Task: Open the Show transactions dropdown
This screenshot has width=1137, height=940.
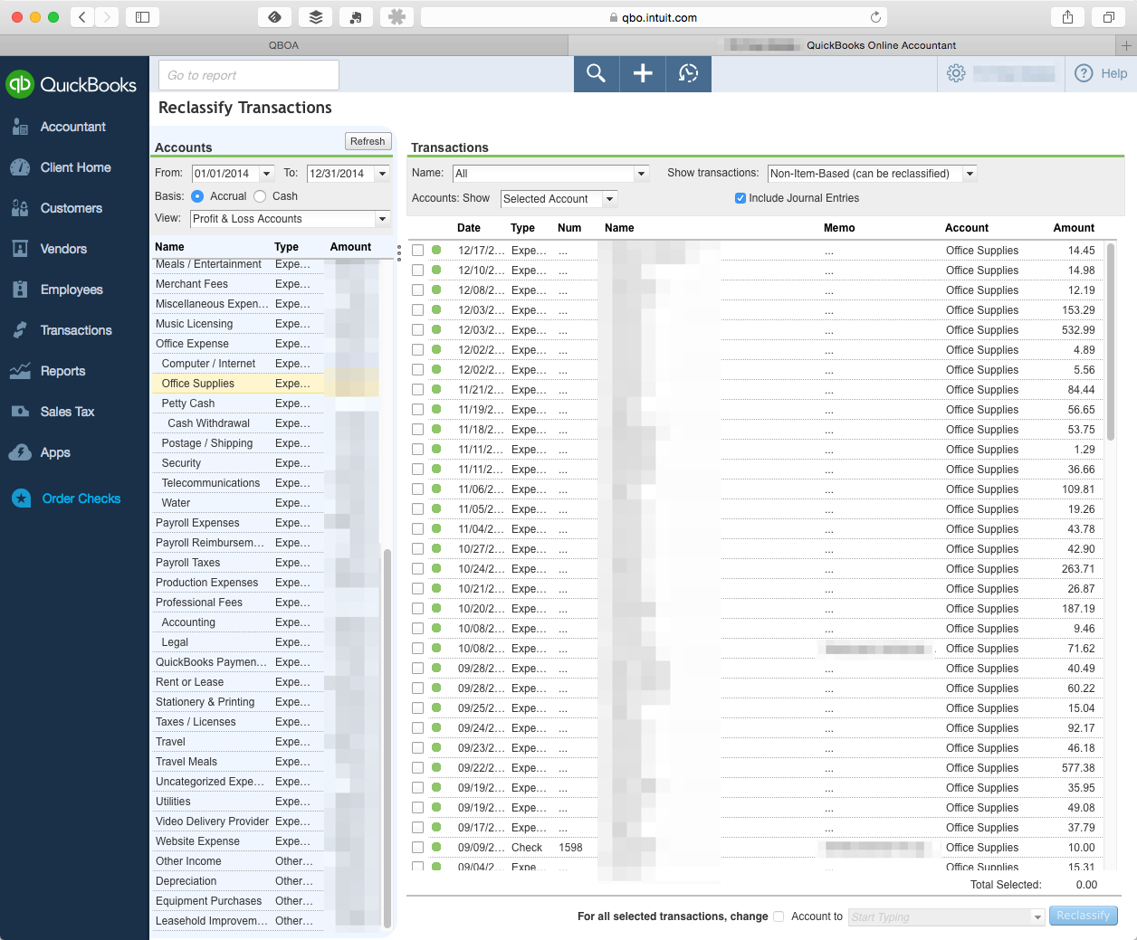Action: [x=970, y=174]
